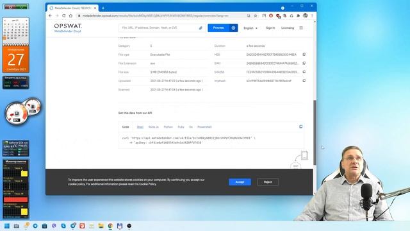The width and height of the screenshot is (410, 231).
Task: Accept the cookie policy
Action: click(x=240, y=182)
